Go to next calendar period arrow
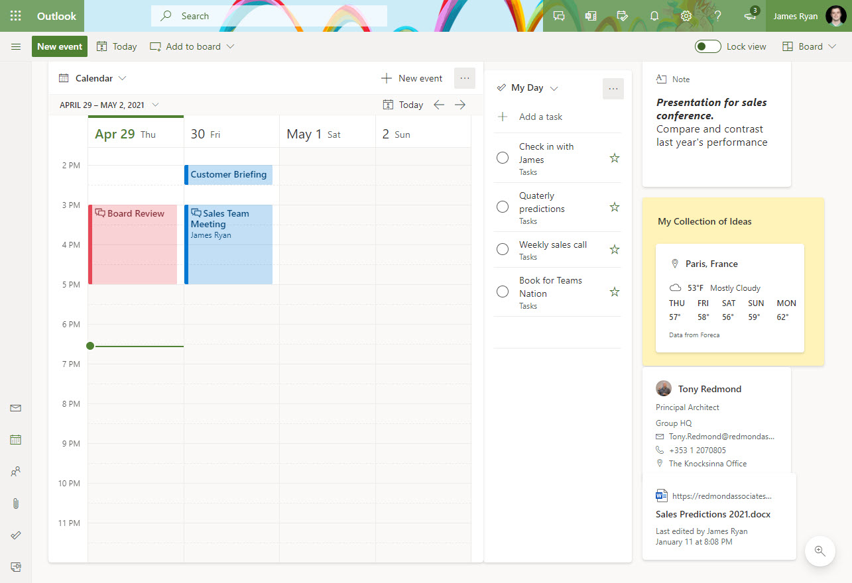Screen dimensions: 852x583 [x=460, y=105]
